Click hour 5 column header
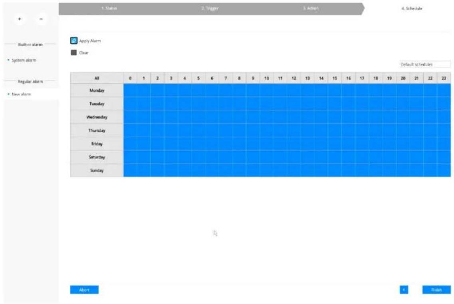The height and width of the screenshot is (304, 454). [198, 78]
